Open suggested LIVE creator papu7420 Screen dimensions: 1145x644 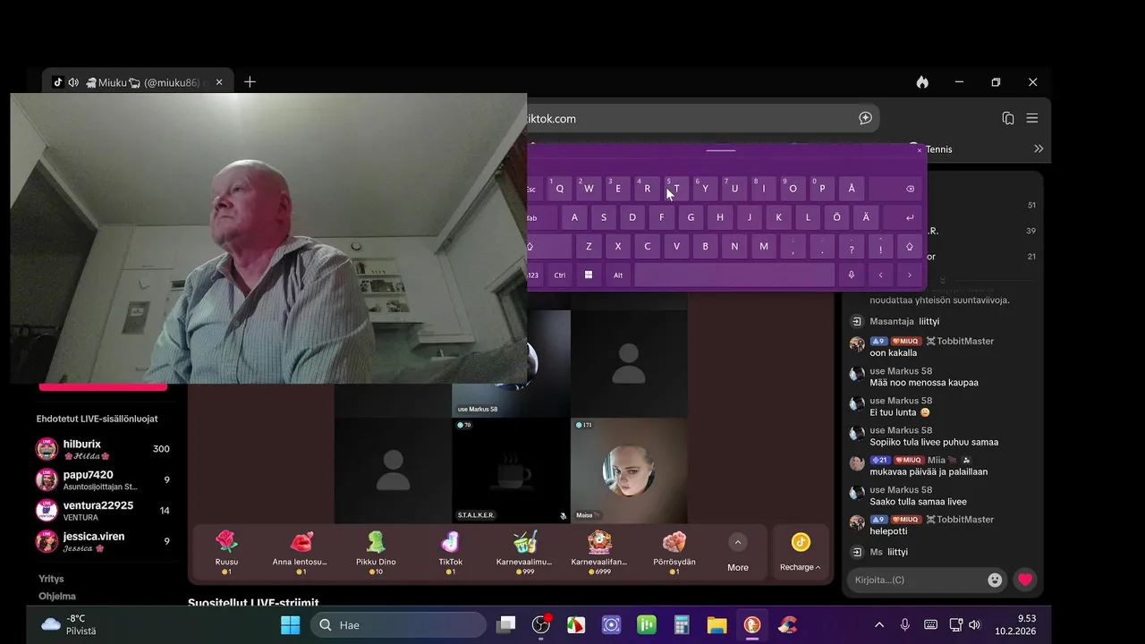click(103, 479)
